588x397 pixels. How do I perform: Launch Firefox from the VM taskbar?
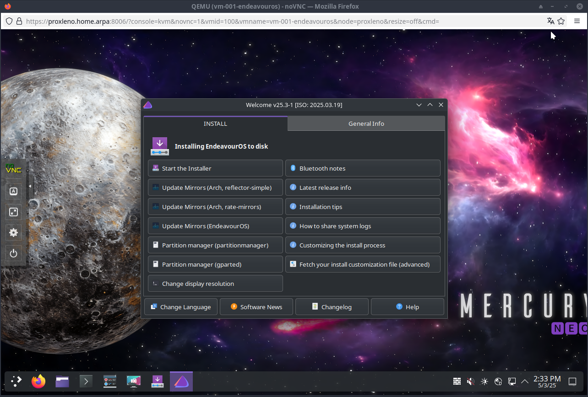38,381
